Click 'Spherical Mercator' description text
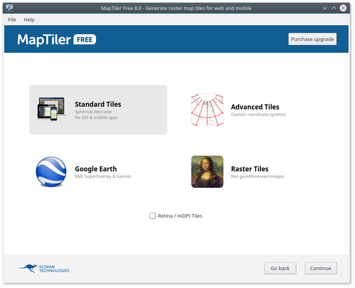The image size is (355, 288). (x=93, y=112)
